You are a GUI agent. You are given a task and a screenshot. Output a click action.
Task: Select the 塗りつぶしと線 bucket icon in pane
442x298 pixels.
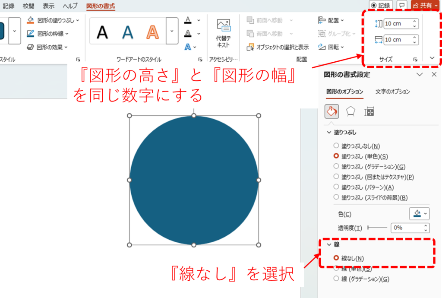pos(331,111)
